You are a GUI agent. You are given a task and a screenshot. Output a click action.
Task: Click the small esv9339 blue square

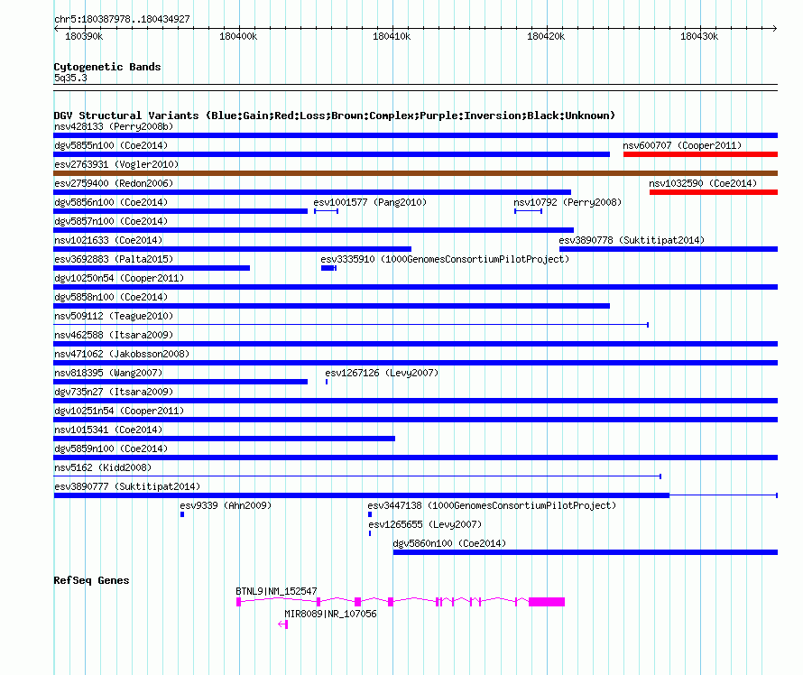(x=182, y=514)
